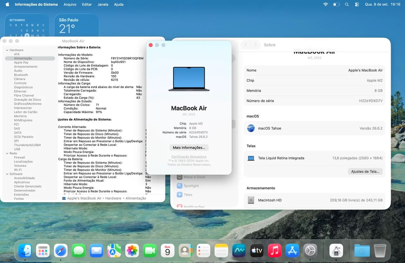
Task: Launch Safari from the Dock
Action: click(x=61, y=251)
